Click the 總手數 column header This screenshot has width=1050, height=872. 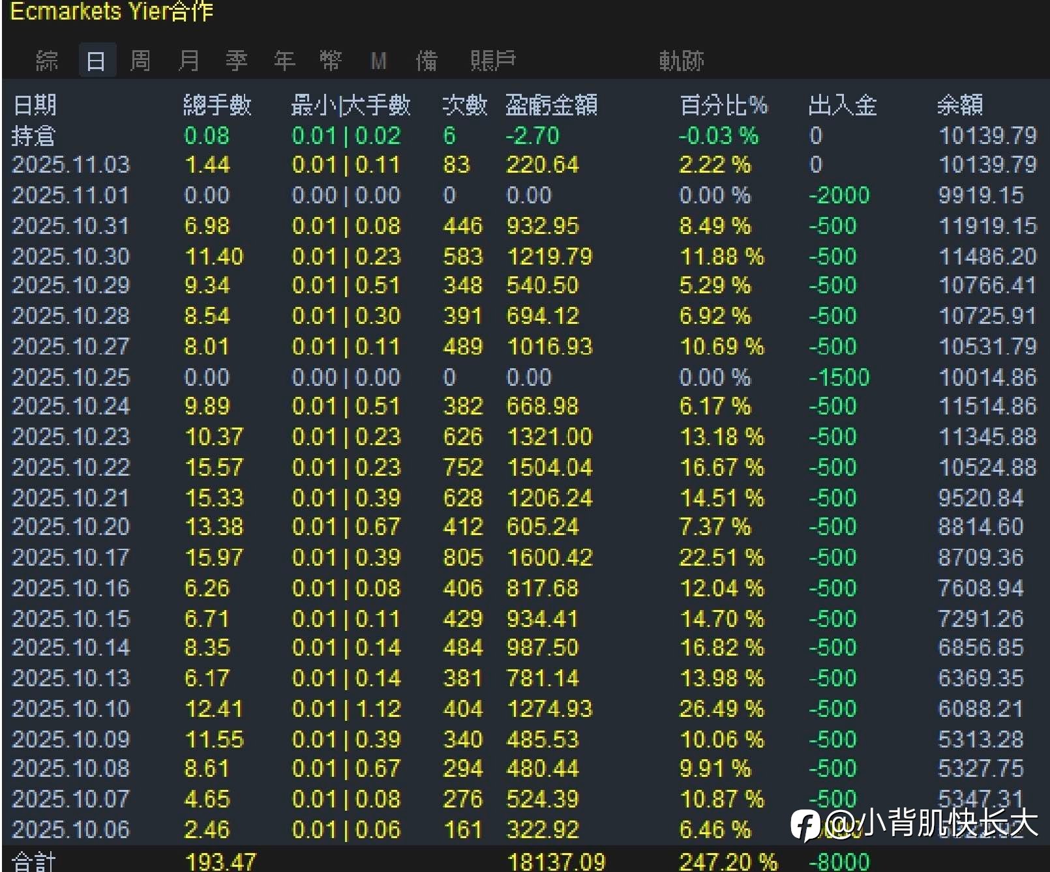point(217,104)
